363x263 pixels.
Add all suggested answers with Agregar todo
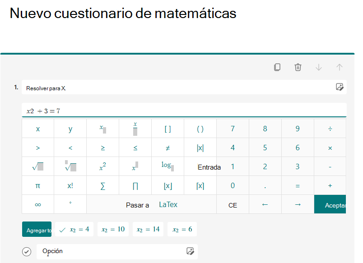[37, 229]
